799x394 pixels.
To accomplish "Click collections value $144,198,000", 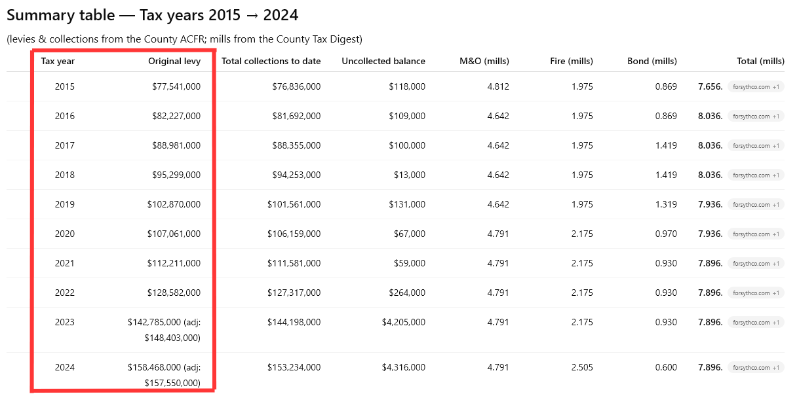I will tap(294, 322).
